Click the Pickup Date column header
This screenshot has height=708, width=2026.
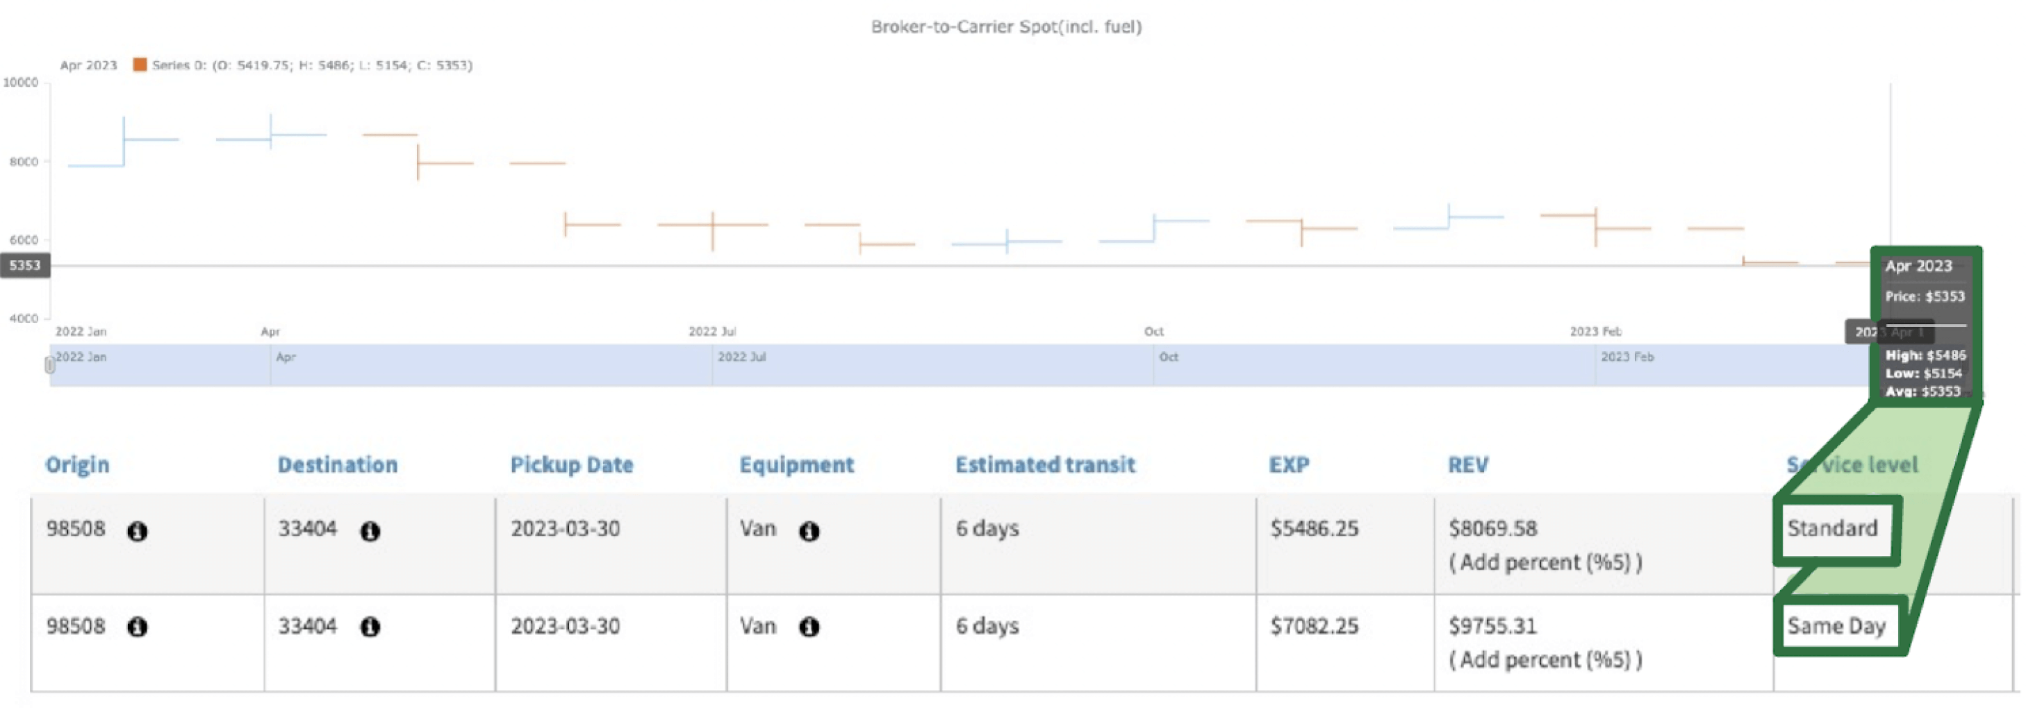click(x=571, y=464)
